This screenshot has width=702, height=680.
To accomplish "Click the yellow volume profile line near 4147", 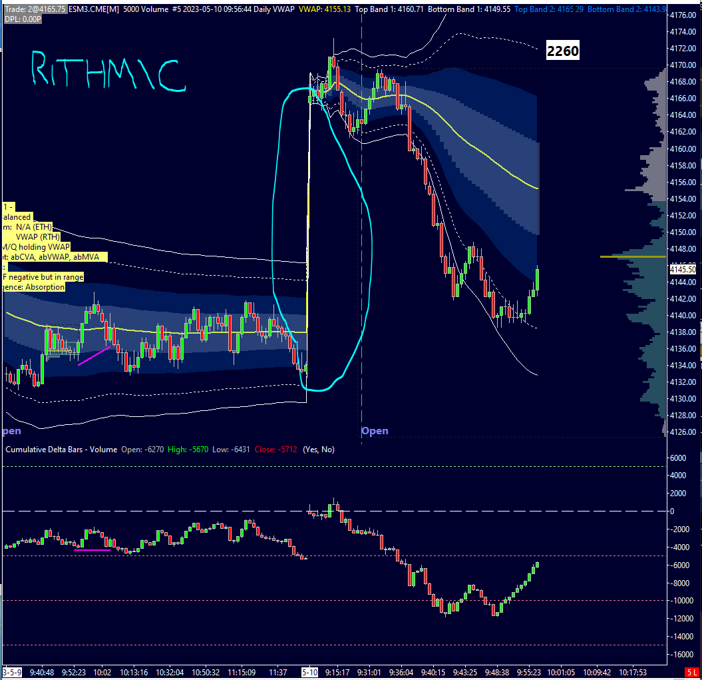I will 633,257.
